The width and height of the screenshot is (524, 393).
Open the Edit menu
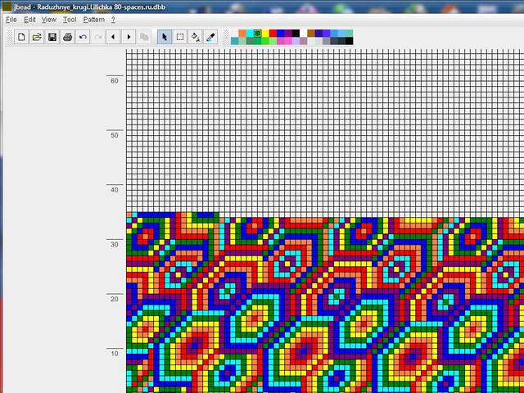coord(29,19)
